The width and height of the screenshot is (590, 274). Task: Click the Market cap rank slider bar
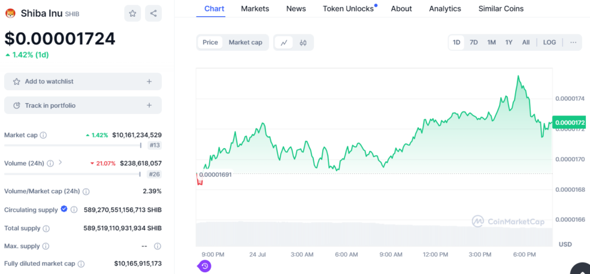pos(73,146)
